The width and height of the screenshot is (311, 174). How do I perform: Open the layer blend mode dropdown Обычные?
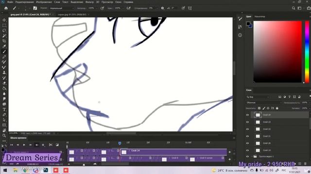tap(264, 103)
